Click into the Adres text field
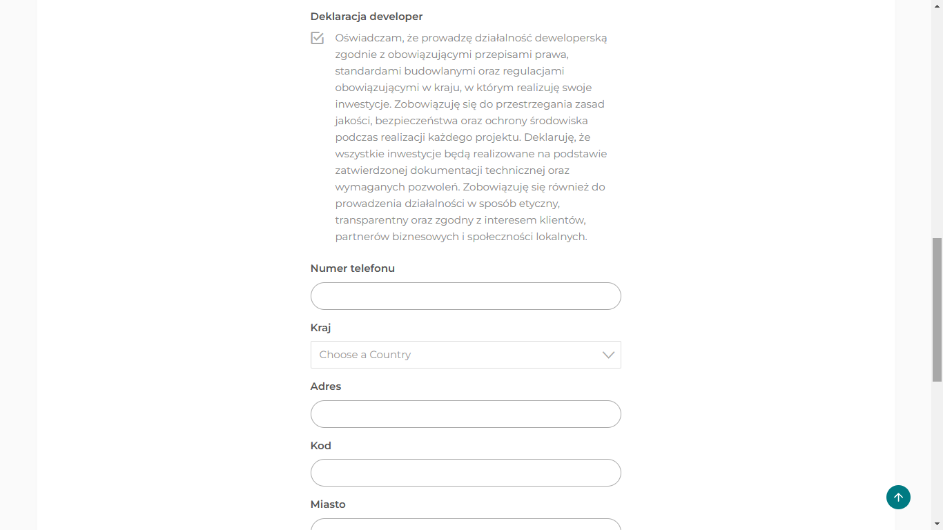Screen dimensions: 943x530 (x=466, y=414)
